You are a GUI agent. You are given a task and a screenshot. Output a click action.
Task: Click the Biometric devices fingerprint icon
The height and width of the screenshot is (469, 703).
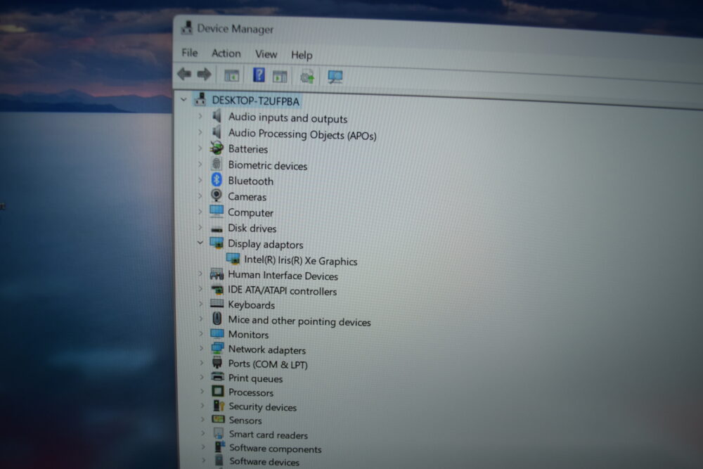click(x=217, y=164)
